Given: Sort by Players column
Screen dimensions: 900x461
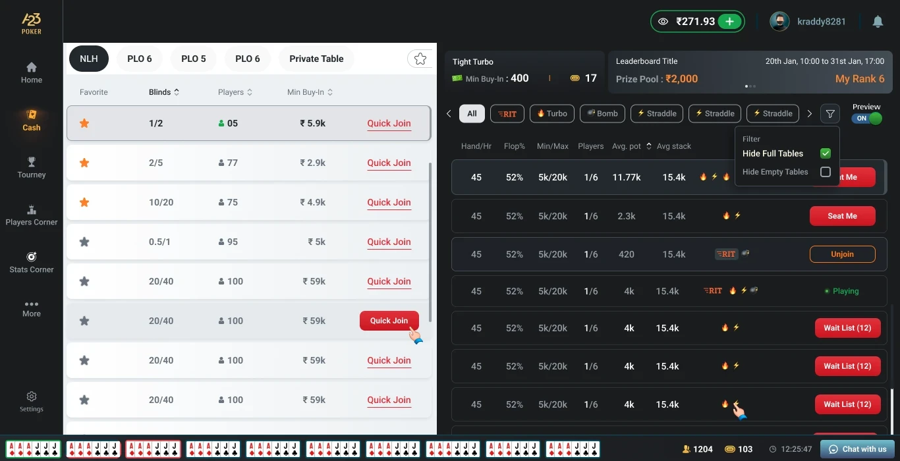Looking at the screenshot, I should (235, 92).
